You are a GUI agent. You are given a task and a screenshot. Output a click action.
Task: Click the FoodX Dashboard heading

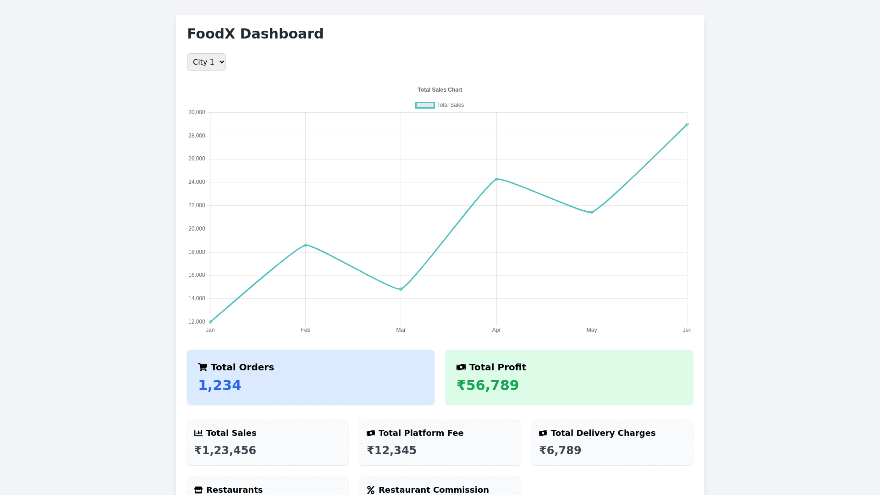tap(255, 34)
